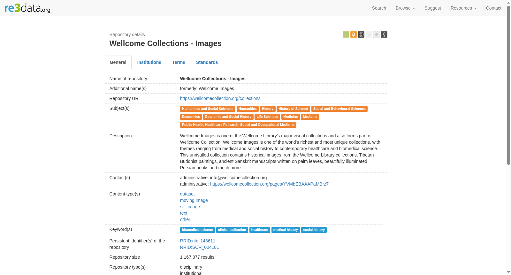Click the 'Content type(s)' row label
511x275 pixels.
[x=125, y=194]
